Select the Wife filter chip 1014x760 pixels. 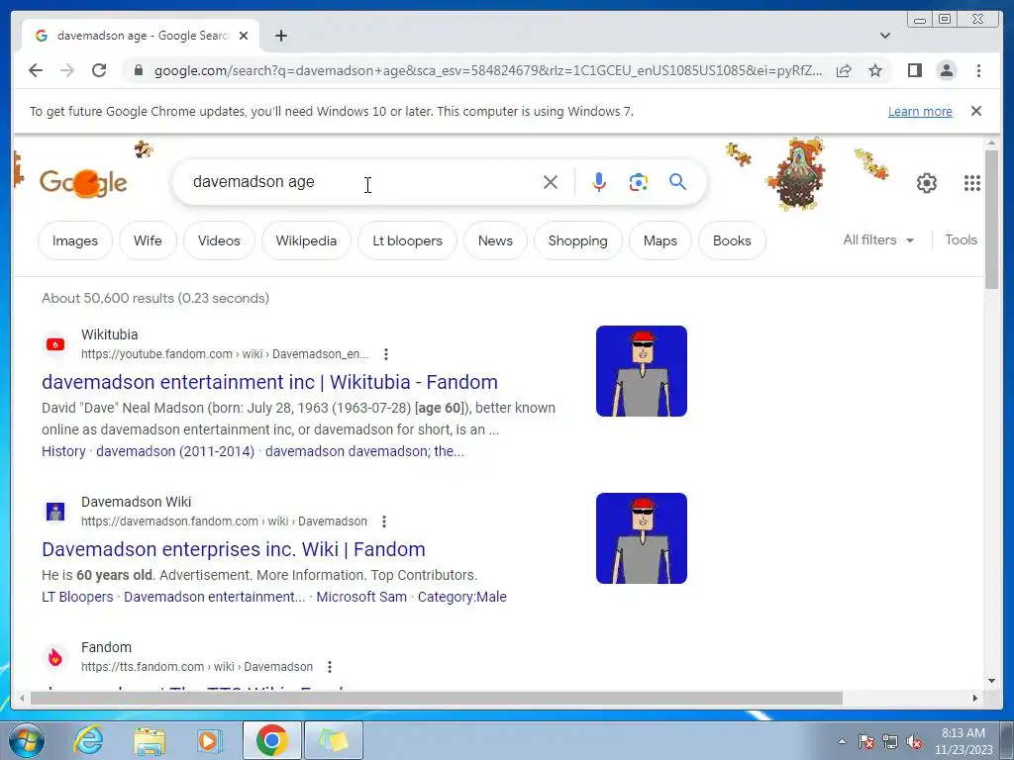point(148,240)
